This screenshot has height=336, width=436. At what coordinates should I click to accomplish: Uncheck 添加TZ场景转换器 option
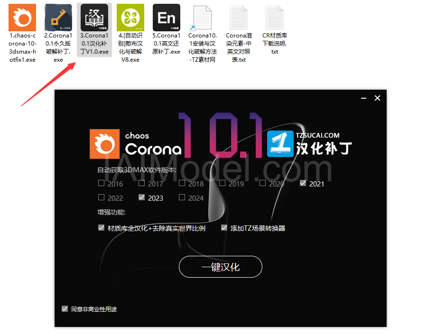[224, 228]
